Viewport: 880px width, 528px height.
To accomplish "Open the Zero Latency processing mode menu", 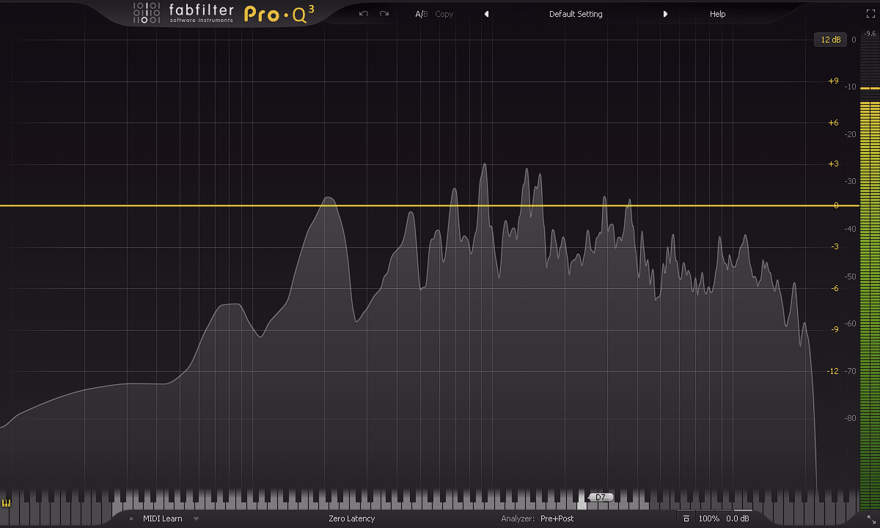I will (351, 518).
